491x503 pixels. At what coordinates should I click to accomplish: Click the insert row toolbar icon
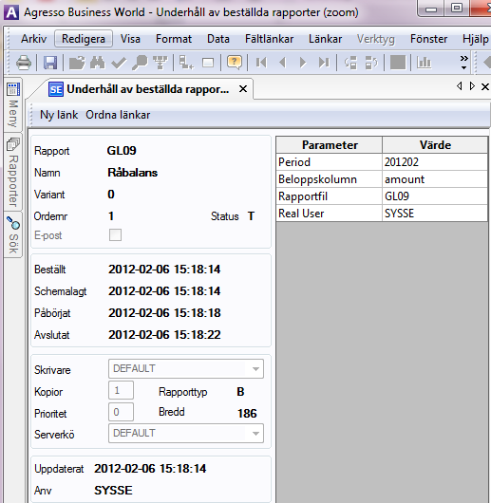coord(186,63)
